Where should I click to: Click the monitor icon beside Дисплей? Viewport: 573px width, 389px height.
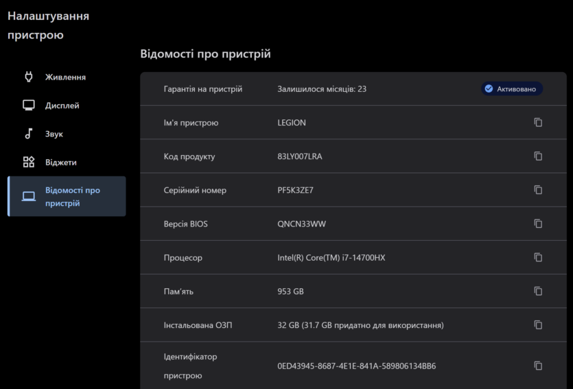(x=29, y=106)
